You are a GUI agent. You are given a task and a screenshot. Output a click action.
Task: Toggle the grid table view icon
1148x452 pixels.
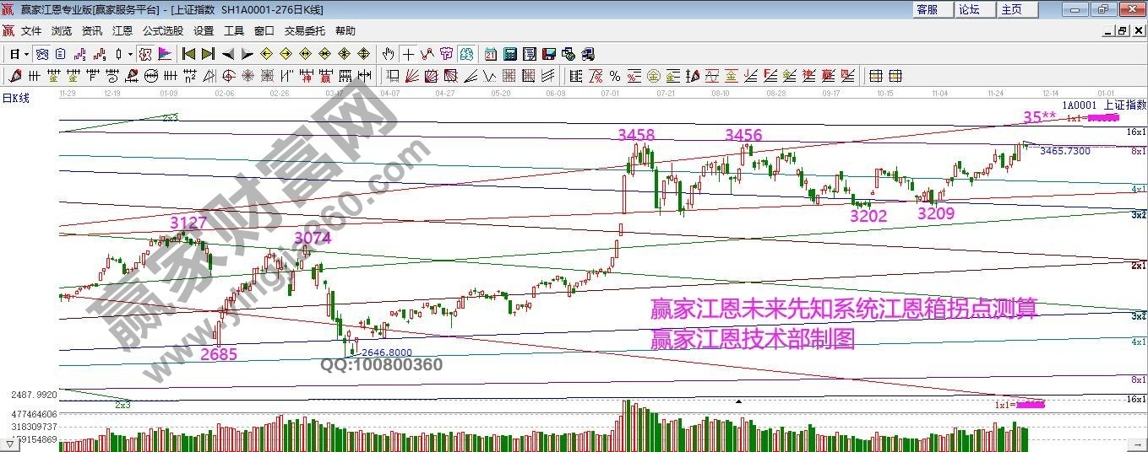click(876, 76)
